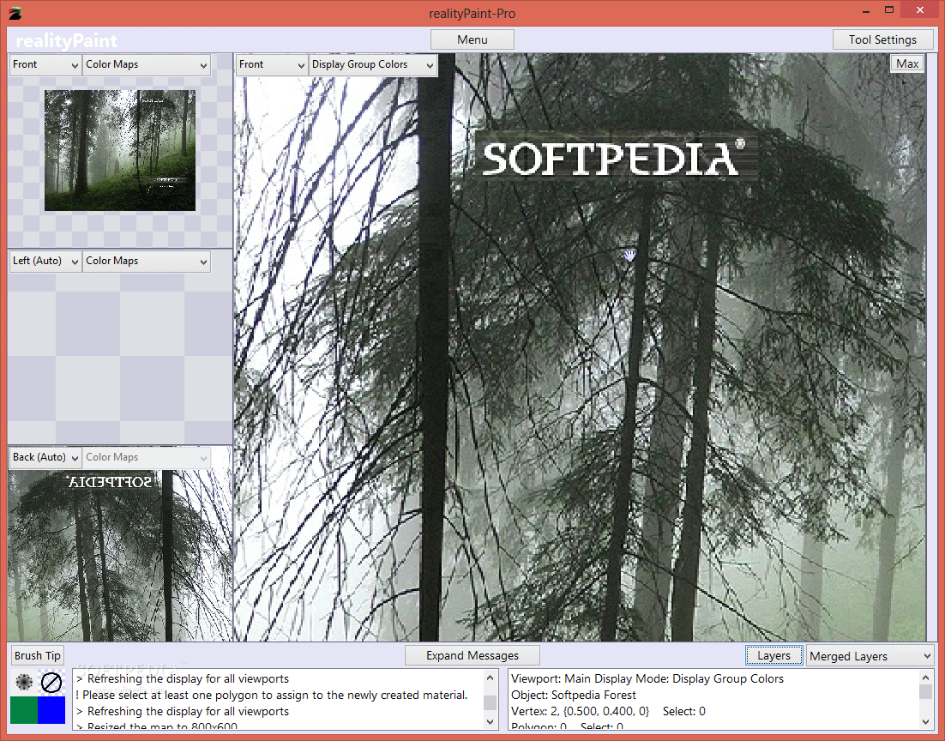Click the Vertex coordinates status line
Viewport: 945px width, 741px height.
coord(608,712)
